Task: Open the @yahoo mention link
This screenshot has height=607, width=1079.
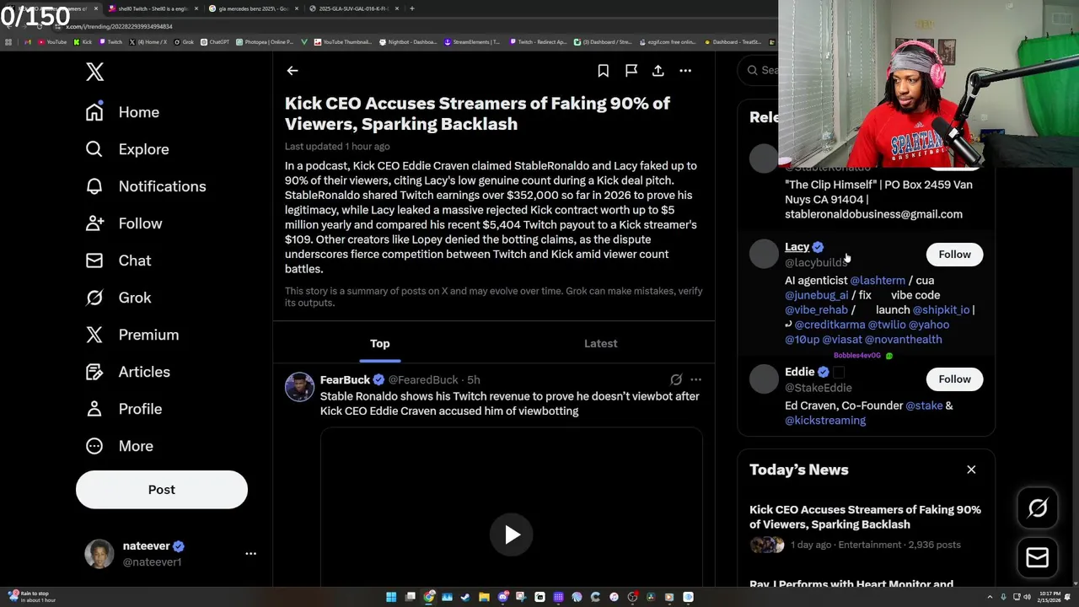Action: coord(928,325)
